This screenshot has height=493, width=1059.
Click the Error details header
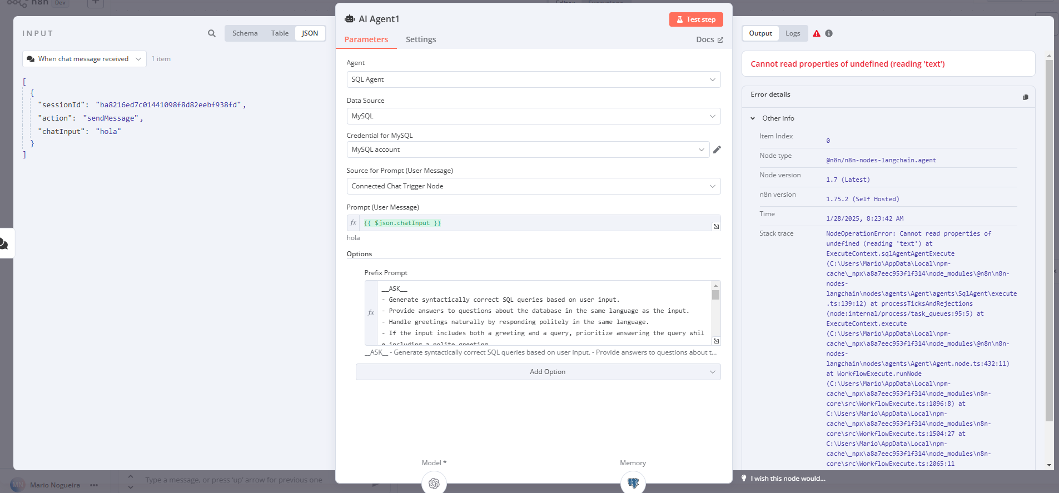770,94
